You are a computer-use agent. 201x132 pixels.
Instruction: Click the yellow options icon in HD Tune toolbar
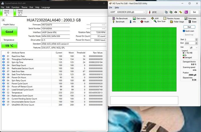[181, 12]
